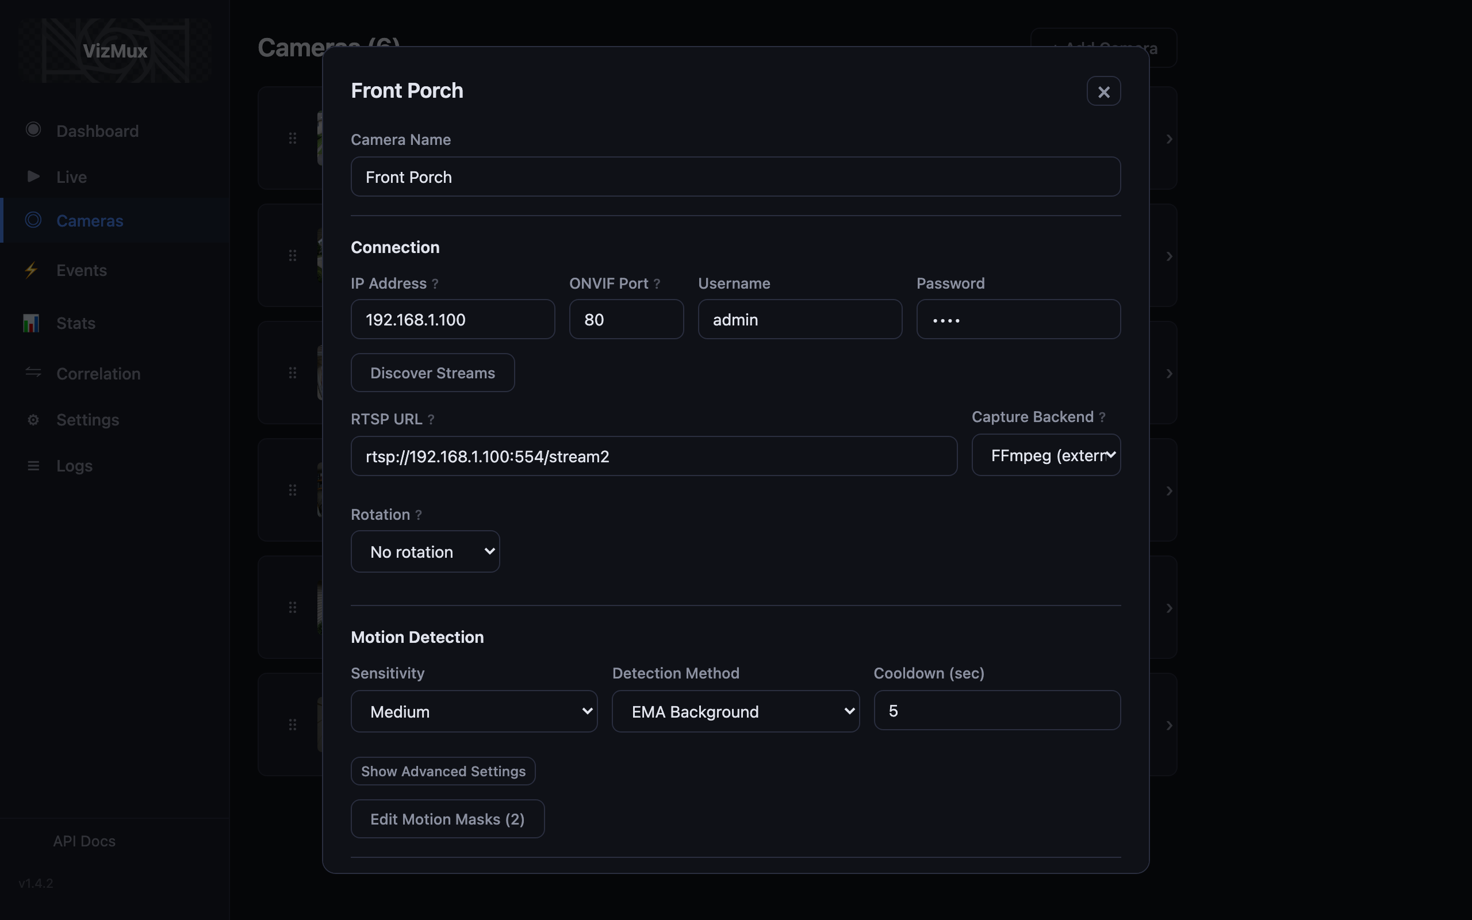Viewport: 1472px width, 920px height.
Task: Open the RTSP URL help tooltip
Action: [431, 419]
